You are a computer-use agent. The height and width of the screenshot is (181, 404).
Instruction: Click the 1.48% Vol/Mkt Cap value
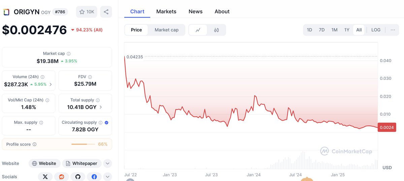(29, 107)
